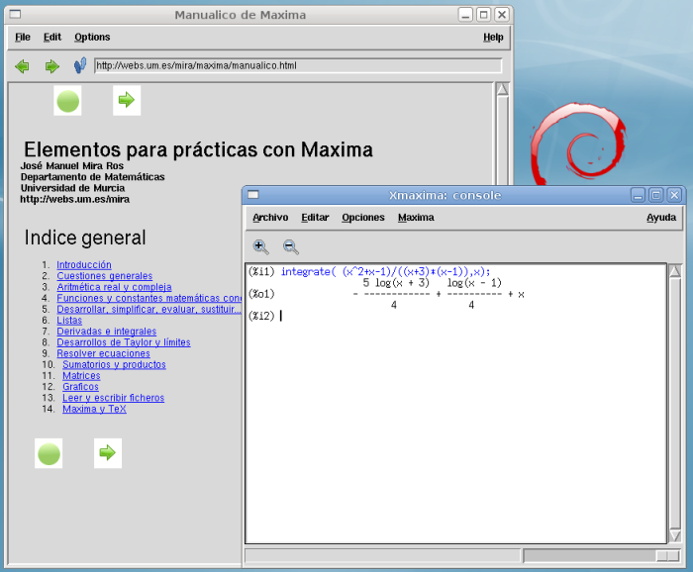Open Resolver ecuaciones link
This screenshot has width=693, height=572.
(x=103, y=353)
